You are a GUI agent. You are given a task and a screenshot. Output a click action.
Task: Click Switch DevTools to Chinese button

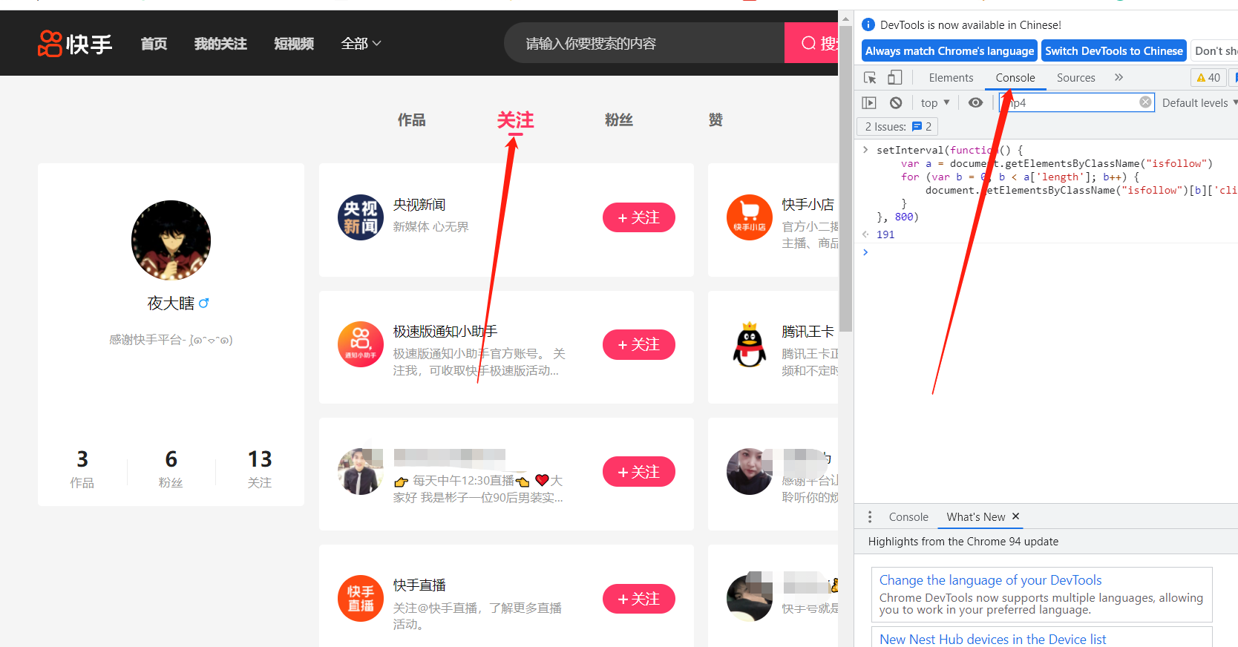click(x=1113, y=51)
